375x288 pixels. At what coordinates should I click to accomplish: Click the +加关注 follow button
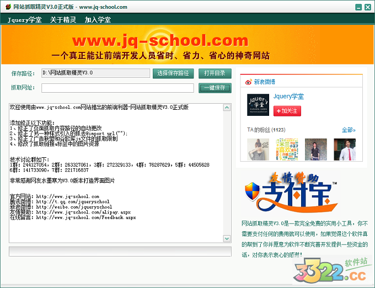point(287,111)
